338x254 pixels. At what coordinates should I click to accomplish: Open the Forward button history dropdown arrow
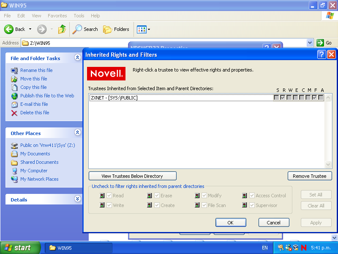point(52,29)
